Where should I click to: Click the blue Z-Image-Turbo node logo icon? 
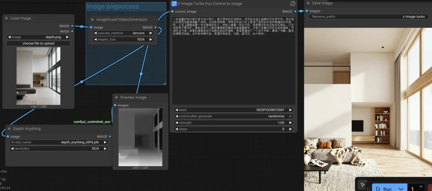coord(174,3)
